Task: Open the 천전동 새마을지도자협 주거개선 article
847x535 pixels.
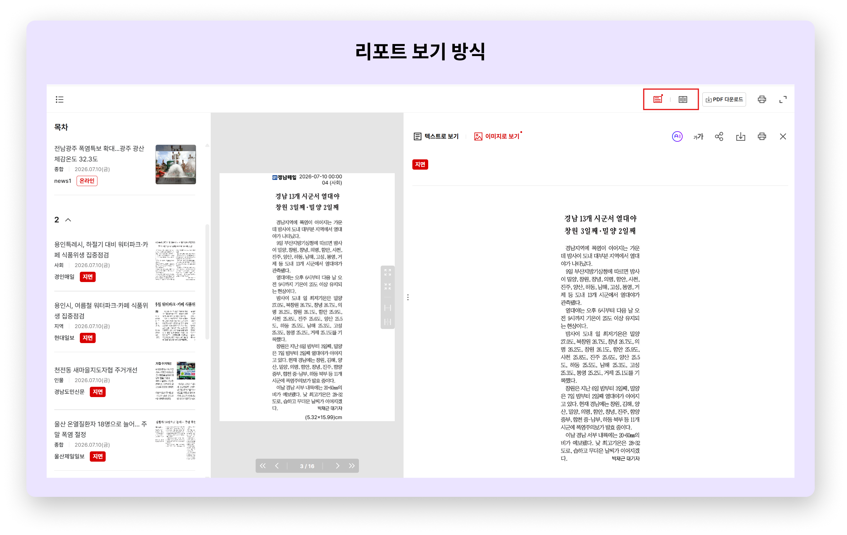Action: (x=96, y=370)
